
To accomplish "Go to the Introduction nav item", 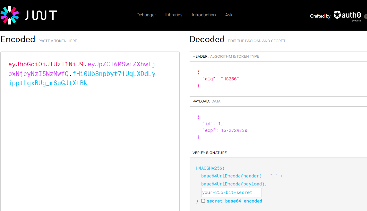I will [x=204, y=15].
